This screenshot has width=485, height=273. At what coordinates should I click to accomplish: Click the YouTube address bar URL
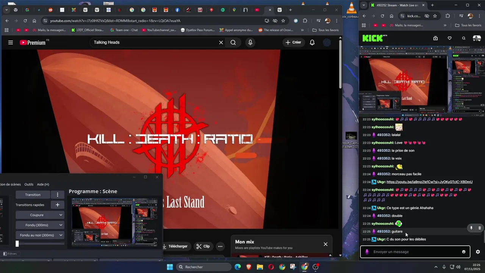coord(115,21)
